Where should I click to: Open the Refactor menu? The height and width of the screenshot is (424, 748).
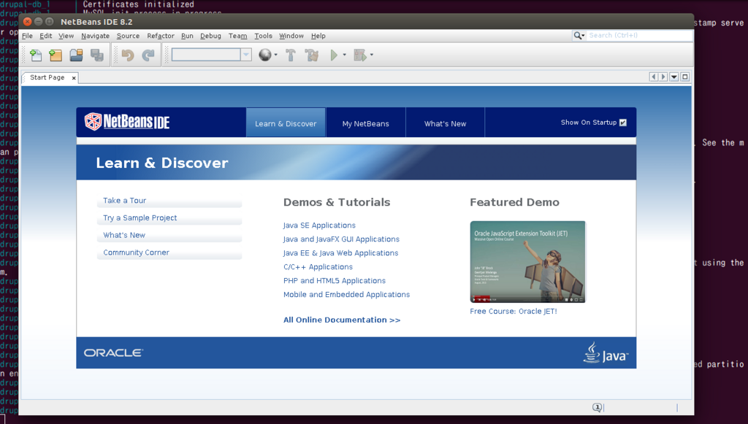161,36
